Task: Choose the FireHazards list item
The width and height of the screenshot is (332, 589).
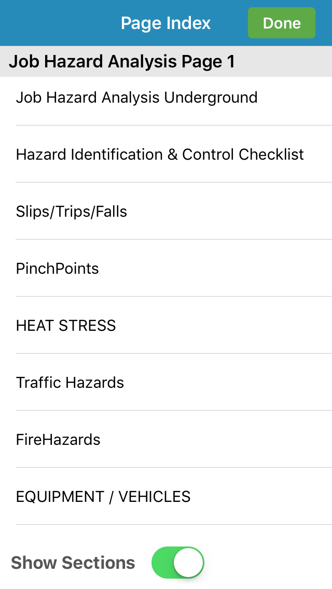Action: coord(166,440)
